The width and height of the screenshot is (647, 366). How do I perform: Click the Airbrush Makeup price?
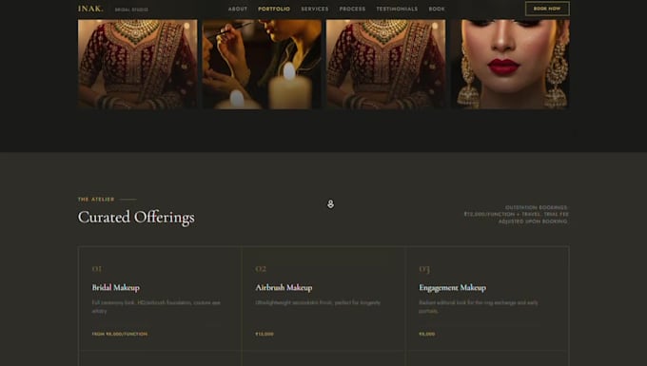(265, 334)
